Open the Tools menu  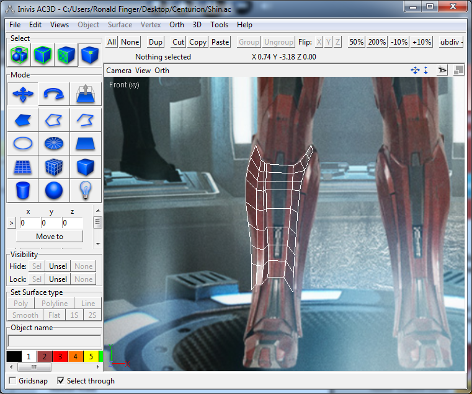coord(219,25)
